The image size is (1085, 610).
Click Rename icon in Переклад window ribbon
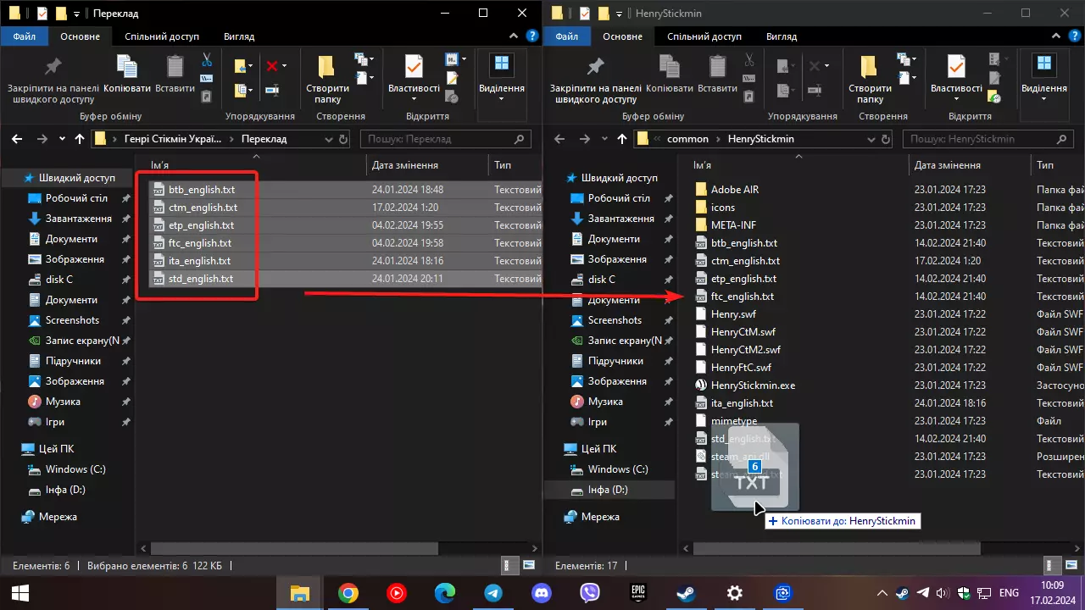click(272, 90)
